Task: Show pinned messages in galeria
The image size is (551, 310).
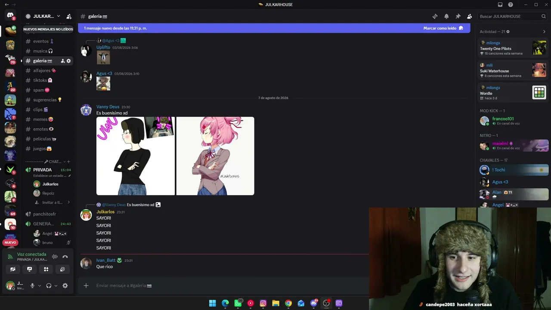Action: click(458, 16)
